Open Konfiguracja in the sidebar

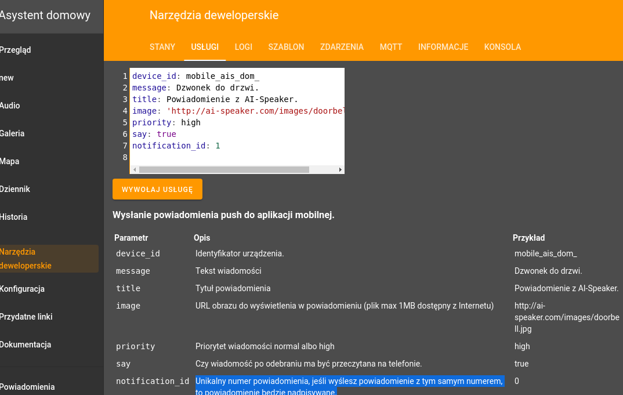coord(22,289)
